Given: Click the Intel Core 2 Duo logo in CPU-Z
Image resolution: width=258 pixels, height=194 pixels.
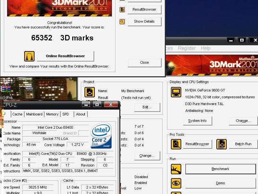Looking at the screenshot, I should pyautogui.click(x=101, y=135).
